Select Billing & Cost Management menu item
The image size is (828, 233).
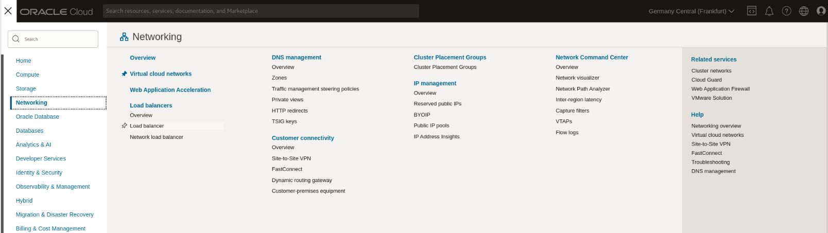pos(50,228)
